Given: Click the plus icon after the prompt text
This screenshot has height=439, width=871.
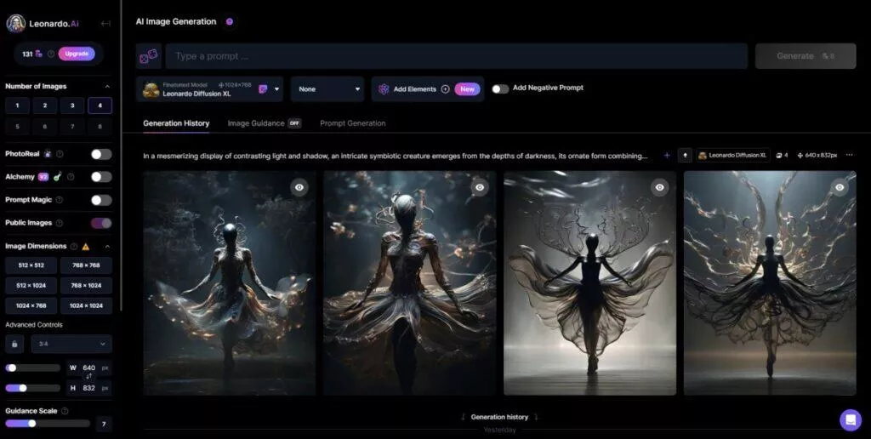Looking at the screenshot, I should pos(667,156).
